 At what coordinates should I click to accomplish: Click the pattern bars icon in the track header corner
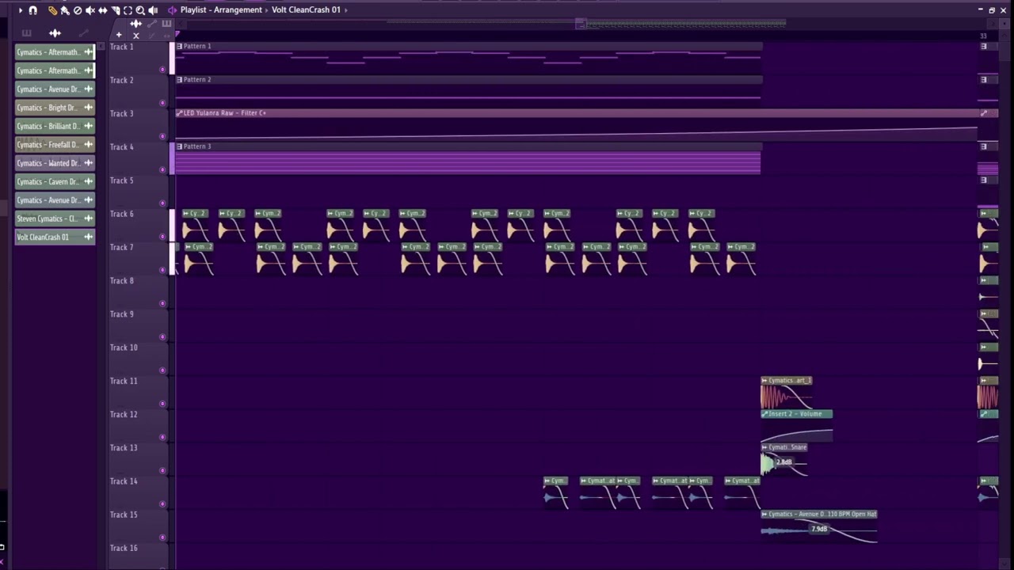tap(166, 24)
